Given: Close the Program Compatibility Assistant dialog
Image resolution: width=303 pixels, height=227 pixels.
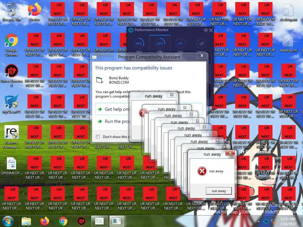Looking at the screenshot, I should point(202,56).
